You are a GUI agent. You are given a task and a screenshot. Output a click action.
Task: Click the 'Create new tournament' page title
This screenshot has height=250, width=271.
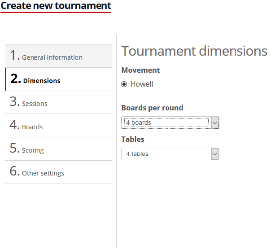tap(56, 6)
